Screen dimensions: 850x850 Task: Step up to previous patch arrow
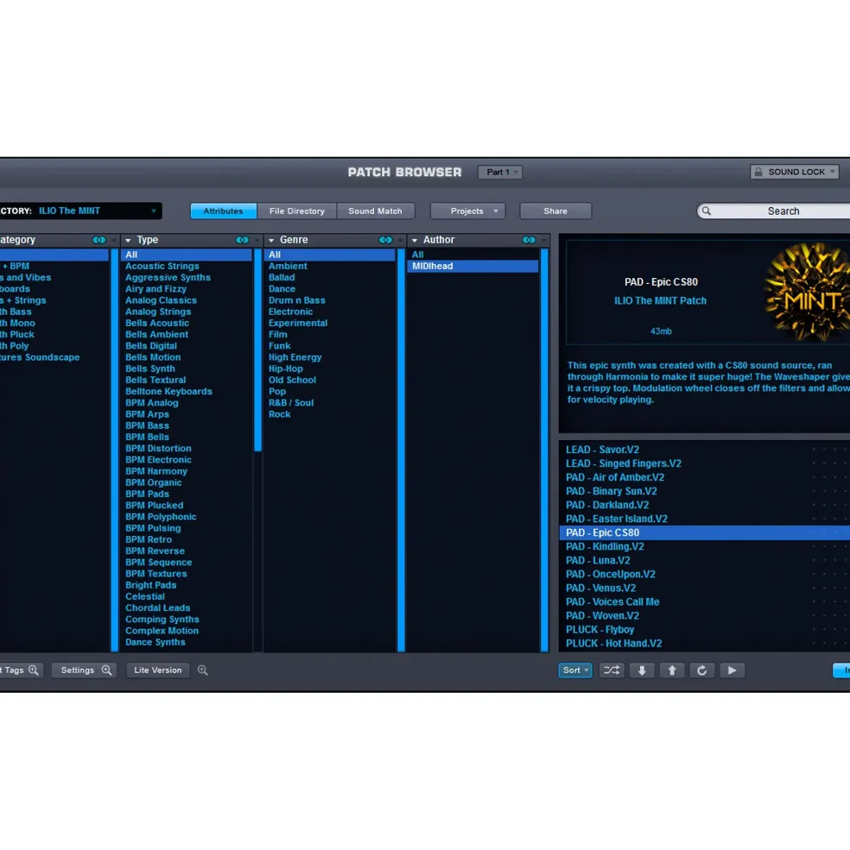[672, 670]
